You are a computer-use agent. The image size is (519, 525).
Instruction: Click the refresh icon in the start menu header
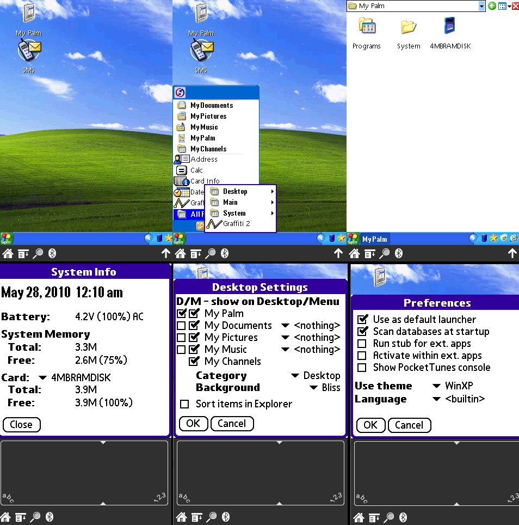click(x=180, y=93)
